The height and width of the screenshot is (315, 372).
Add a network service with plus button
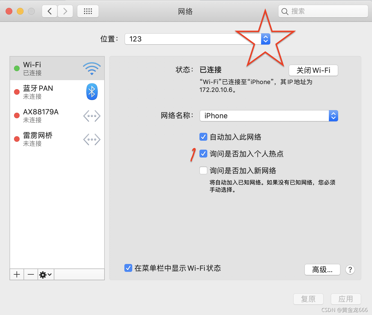click(x=17, y=274)
